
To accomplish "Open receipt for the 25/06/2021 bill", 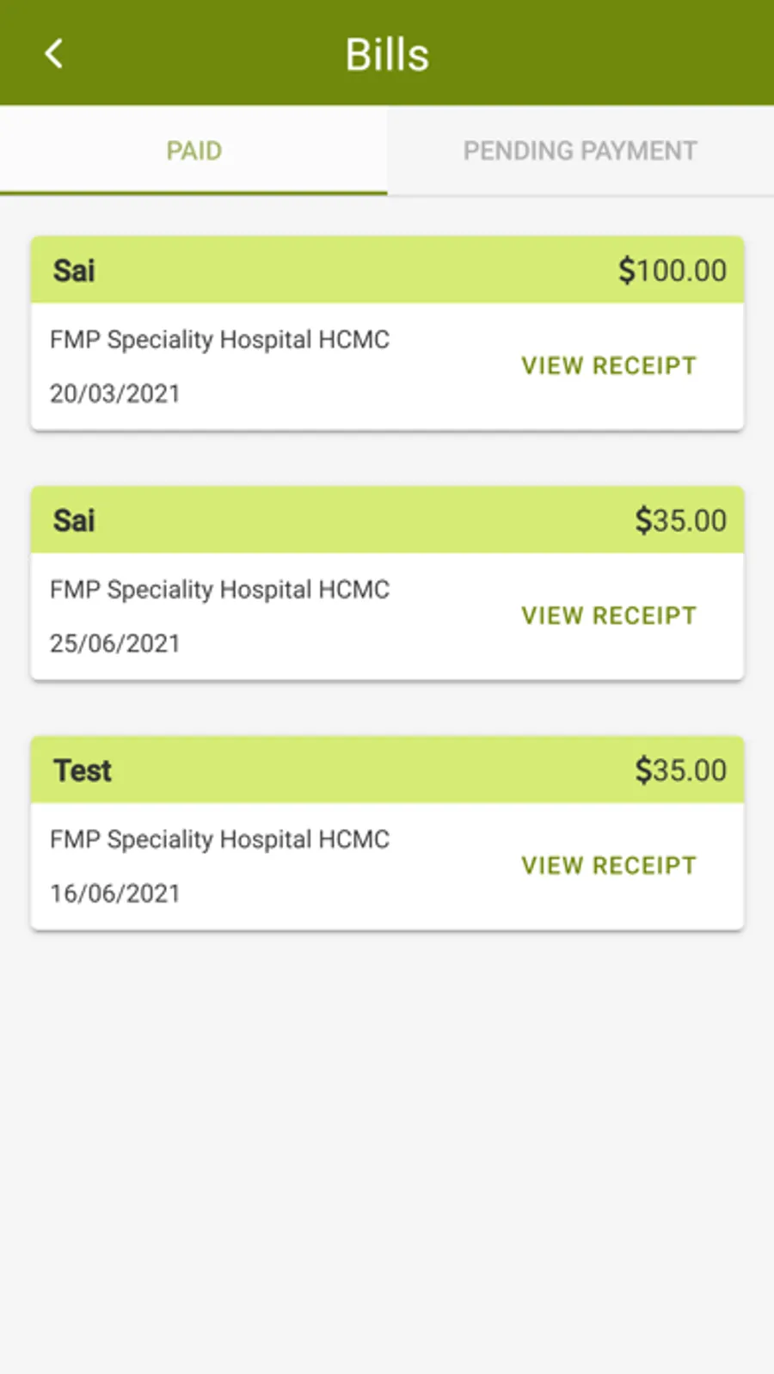I will (608, 616).
